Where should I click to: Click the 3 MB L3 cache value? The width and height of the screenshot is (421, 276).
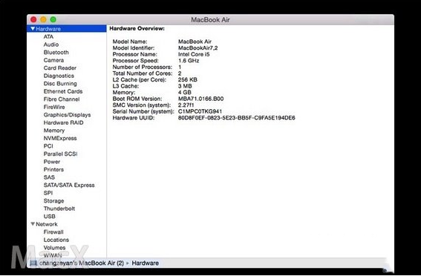185,86
